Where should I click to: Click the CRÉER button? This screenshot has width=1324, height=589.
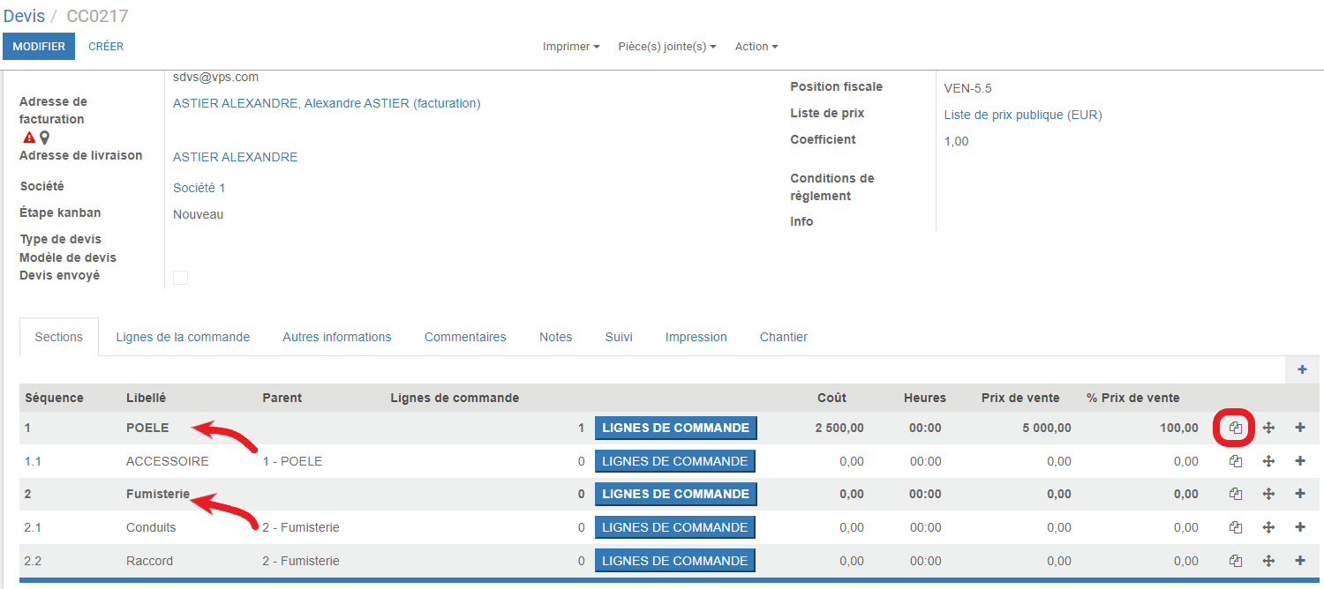pyautogui.click(x=106, y=47)
